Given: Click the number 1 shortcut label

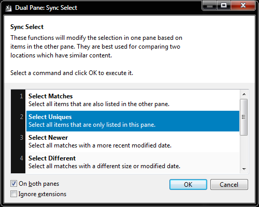Looking at the screenshot, I should (x=21, y=96).
